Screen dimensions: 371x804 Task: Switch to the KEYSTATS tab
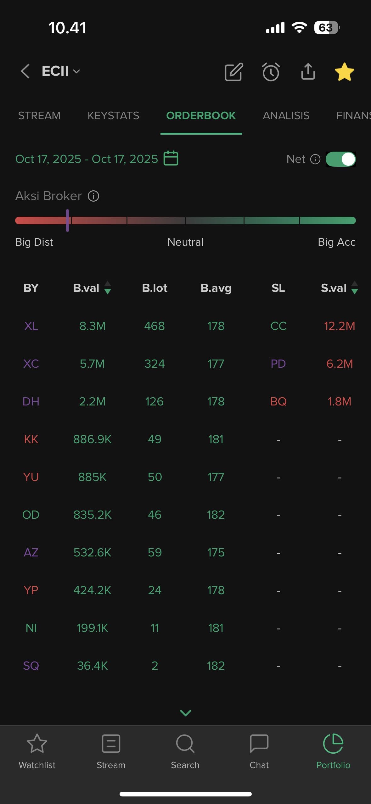113,116
